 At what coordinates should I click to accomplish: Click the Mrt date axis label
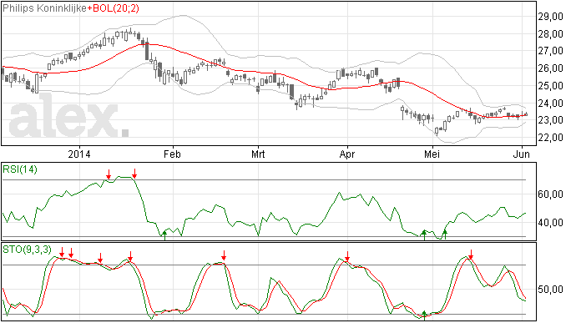(x=258, y=154)
